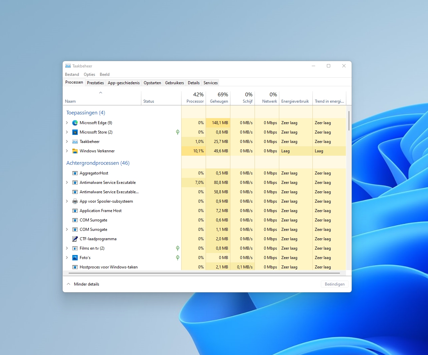Open the Opties menu
The height and width of the screenshot is (355, 428).
(89, 74)
